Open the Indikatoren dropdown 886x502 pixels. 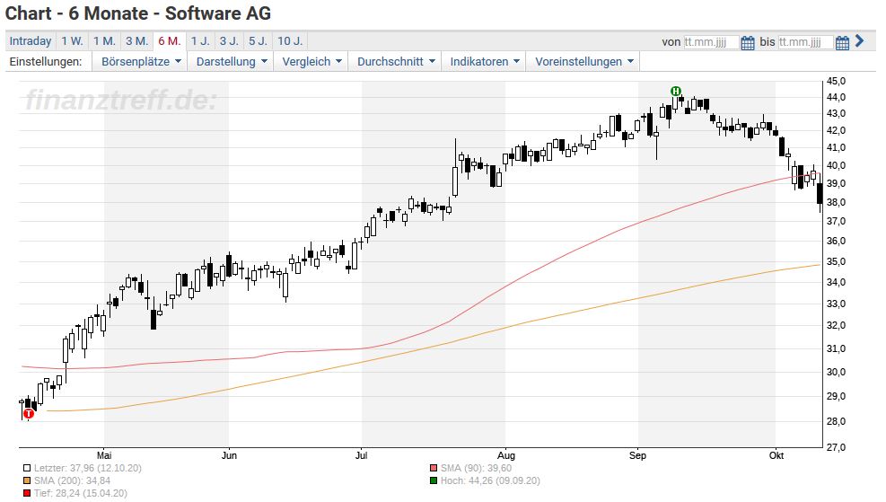485,62
